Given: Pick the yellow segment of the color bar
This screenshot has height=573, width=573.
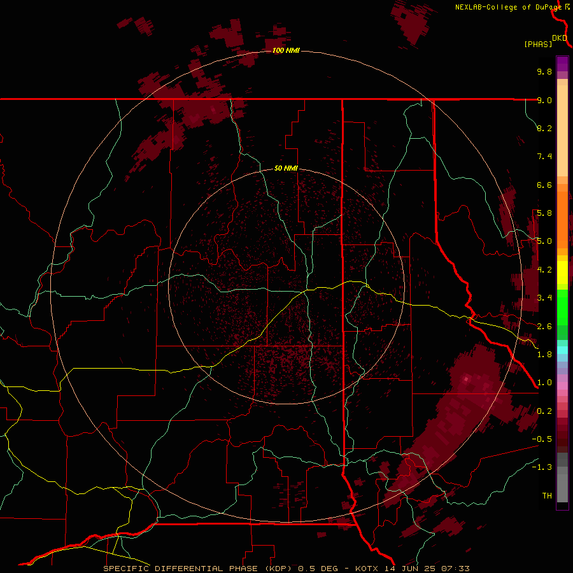Looking at the screenshot, I should (562, 272).
